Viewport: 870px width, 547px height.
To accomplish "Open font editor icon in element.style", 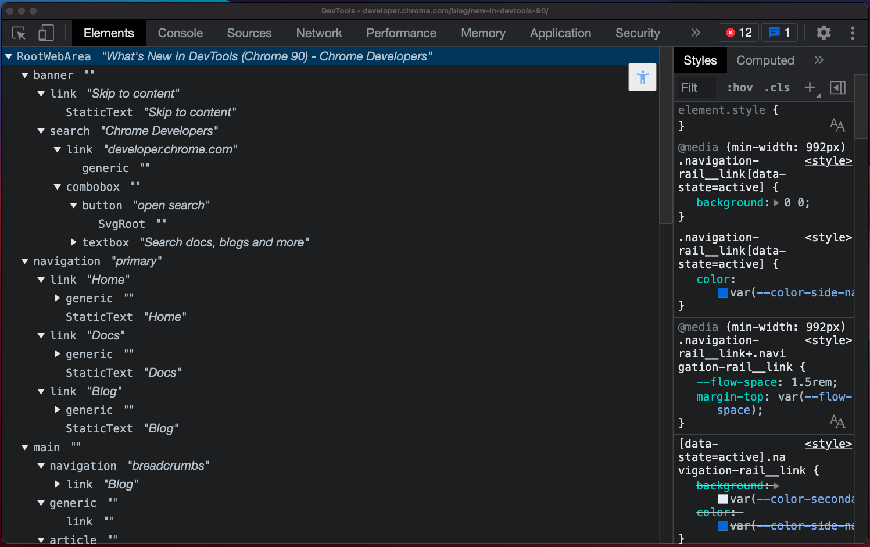I will (837, 125).
